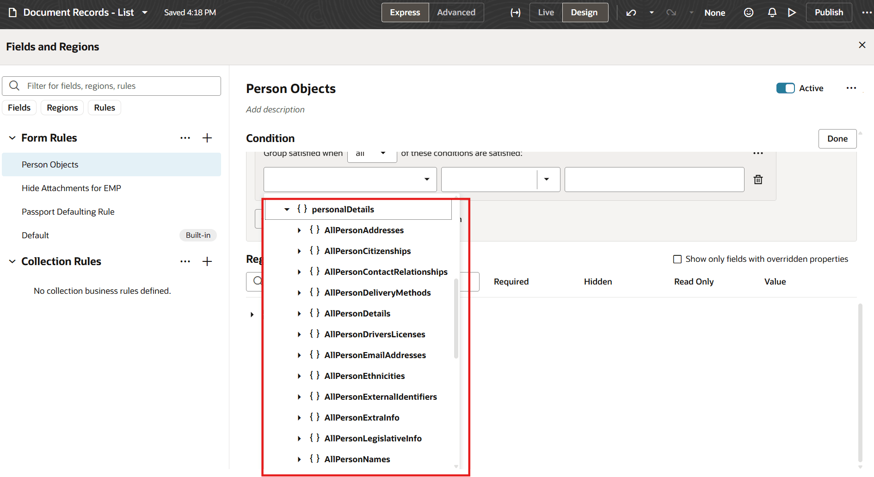Click the smiley feedback icon
The image size is (874, 477).
pos(749,12)
